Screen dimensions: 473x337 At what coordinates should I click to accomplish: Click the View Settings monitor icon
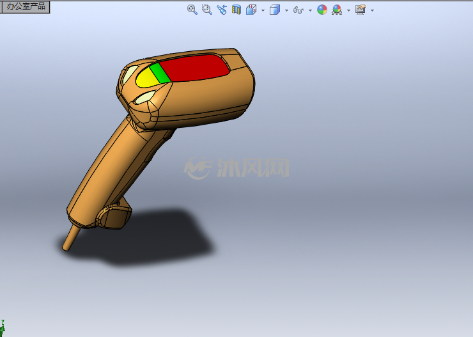coord(361,10)
